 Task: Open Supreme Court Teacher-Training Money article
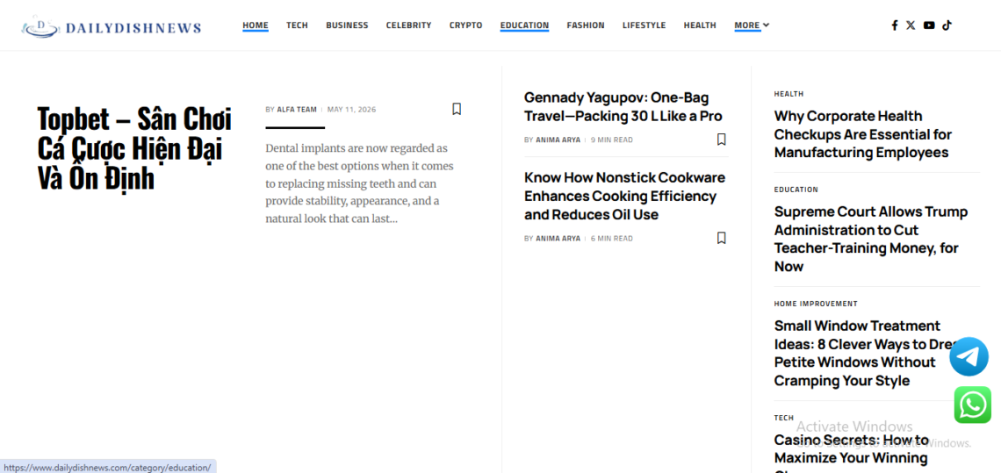pos(871,239)
